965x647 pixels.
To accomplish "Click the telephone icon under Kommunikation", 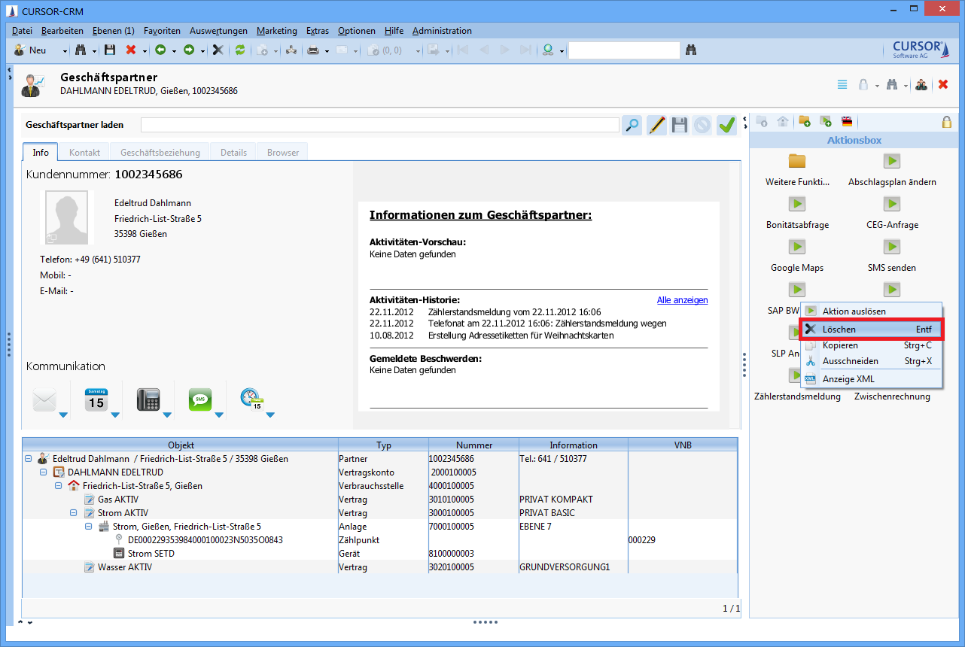I will point(148,399).
